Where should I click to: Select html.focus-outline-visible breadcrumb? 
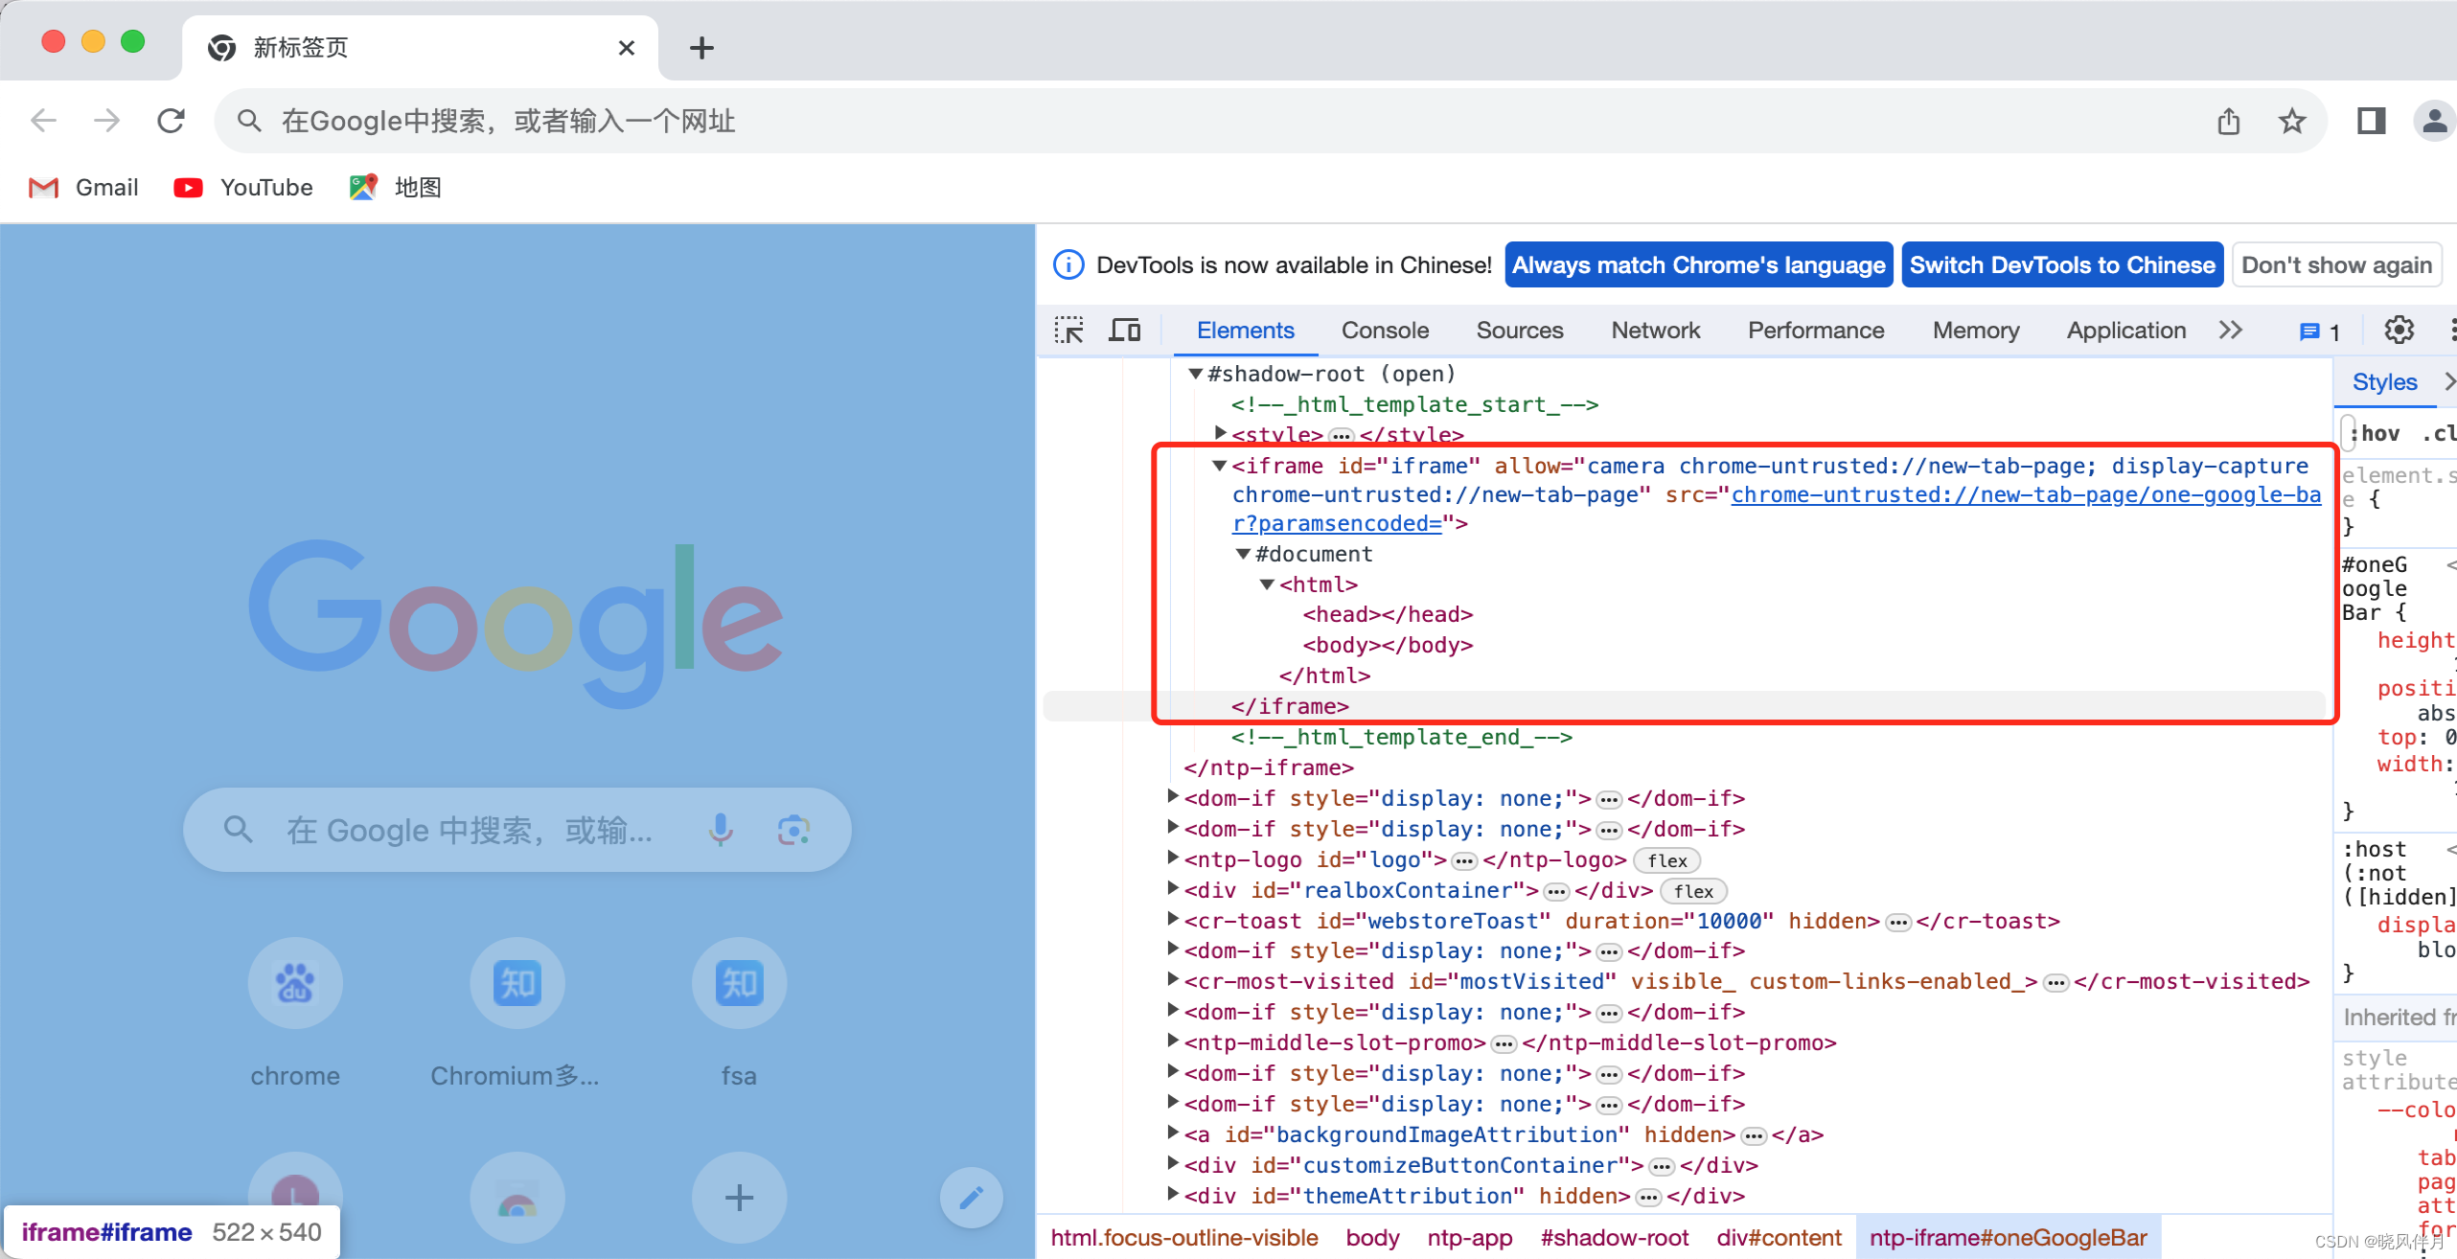coord(1184,1238)
